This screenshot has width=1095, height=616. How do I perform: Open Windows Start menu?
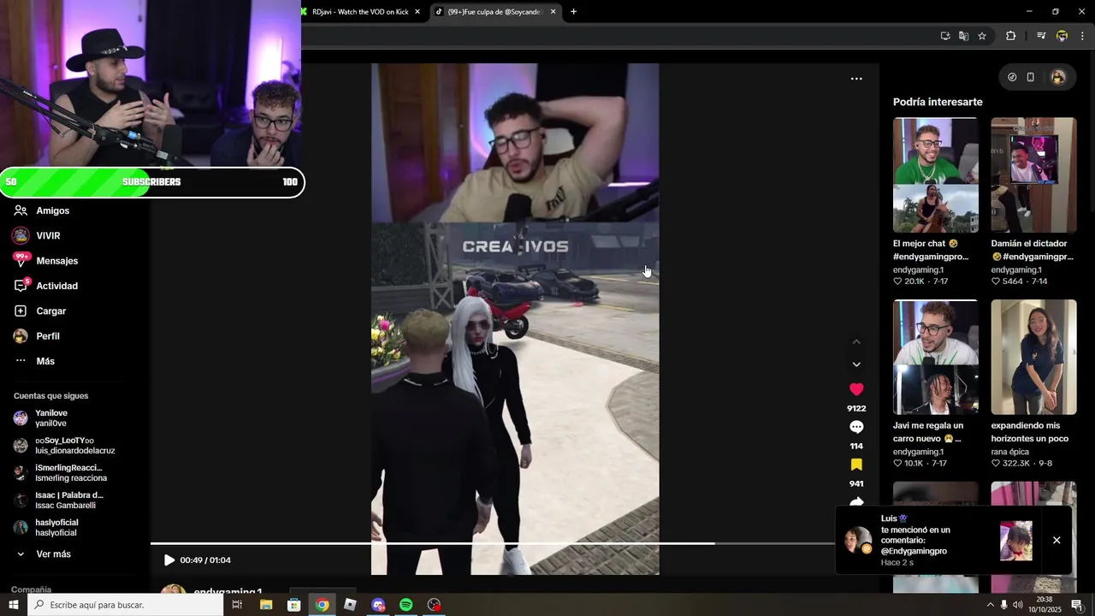click(x=13, y=605)
